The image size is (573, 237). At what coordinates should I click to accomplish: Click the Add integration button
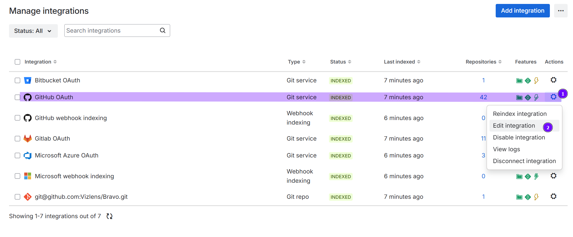(522, 11)
